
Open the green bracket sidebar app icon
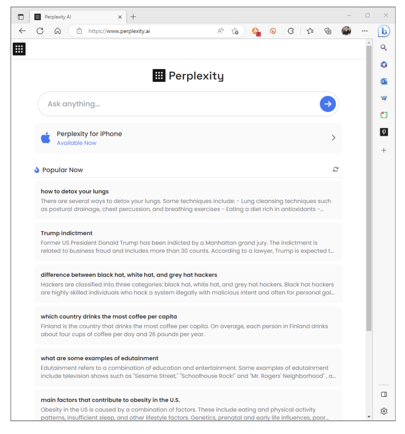tap(384, 115)
